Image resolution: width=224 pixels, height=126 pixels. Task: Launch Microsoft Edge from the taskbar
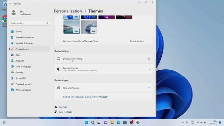pyautogui.click(x=118, y=122)
